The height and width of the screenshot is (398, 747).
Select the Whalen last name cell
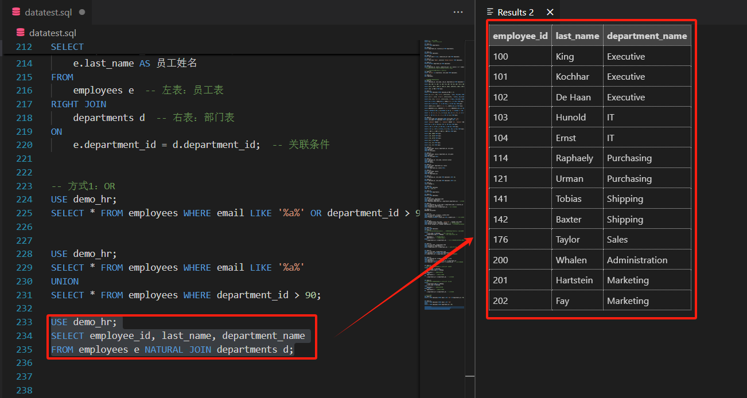click(578, 260)
